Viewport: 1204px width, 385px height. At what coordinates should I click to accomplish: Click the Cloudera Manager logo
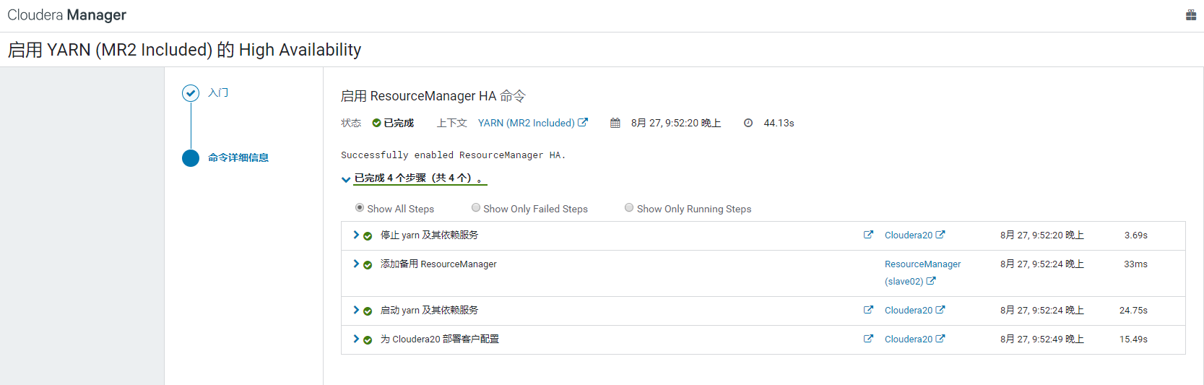point(67,15)
